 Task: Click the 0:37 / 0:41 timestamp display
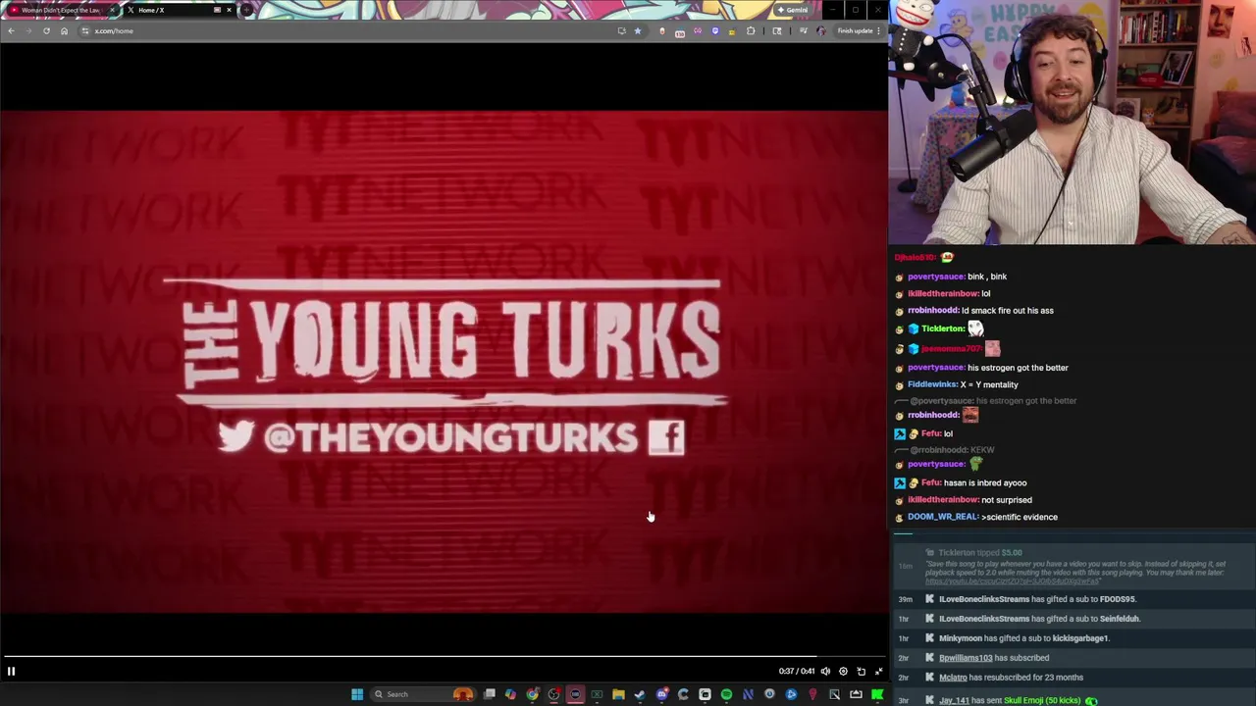tap(797, 672)
